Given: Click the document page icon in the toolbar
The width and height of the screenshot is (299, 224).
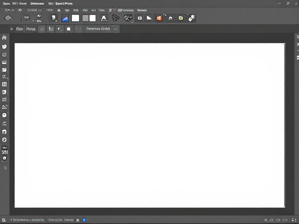Looking at the screenshot, I should click(54, 18).
